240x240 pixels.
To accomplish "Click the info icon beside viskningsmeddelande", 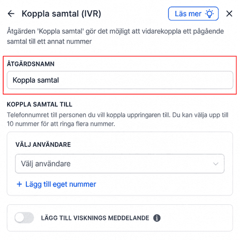I will [157, 218].
